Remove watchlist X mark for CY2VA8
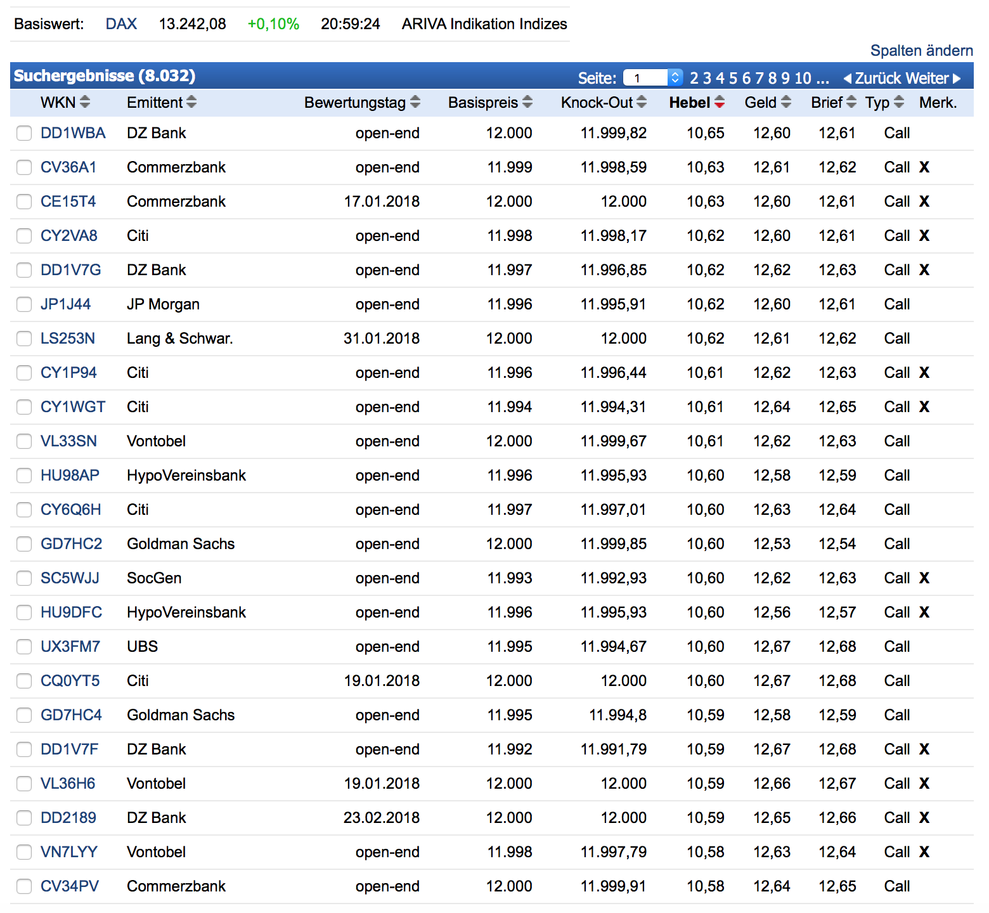 click(x=924, y=236)
